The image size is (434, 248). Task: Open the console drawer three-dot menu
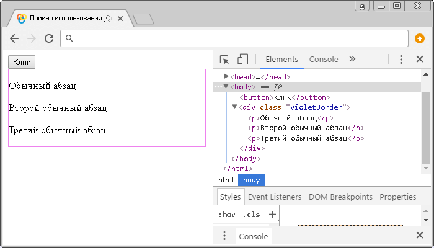(x=224, y=236)
